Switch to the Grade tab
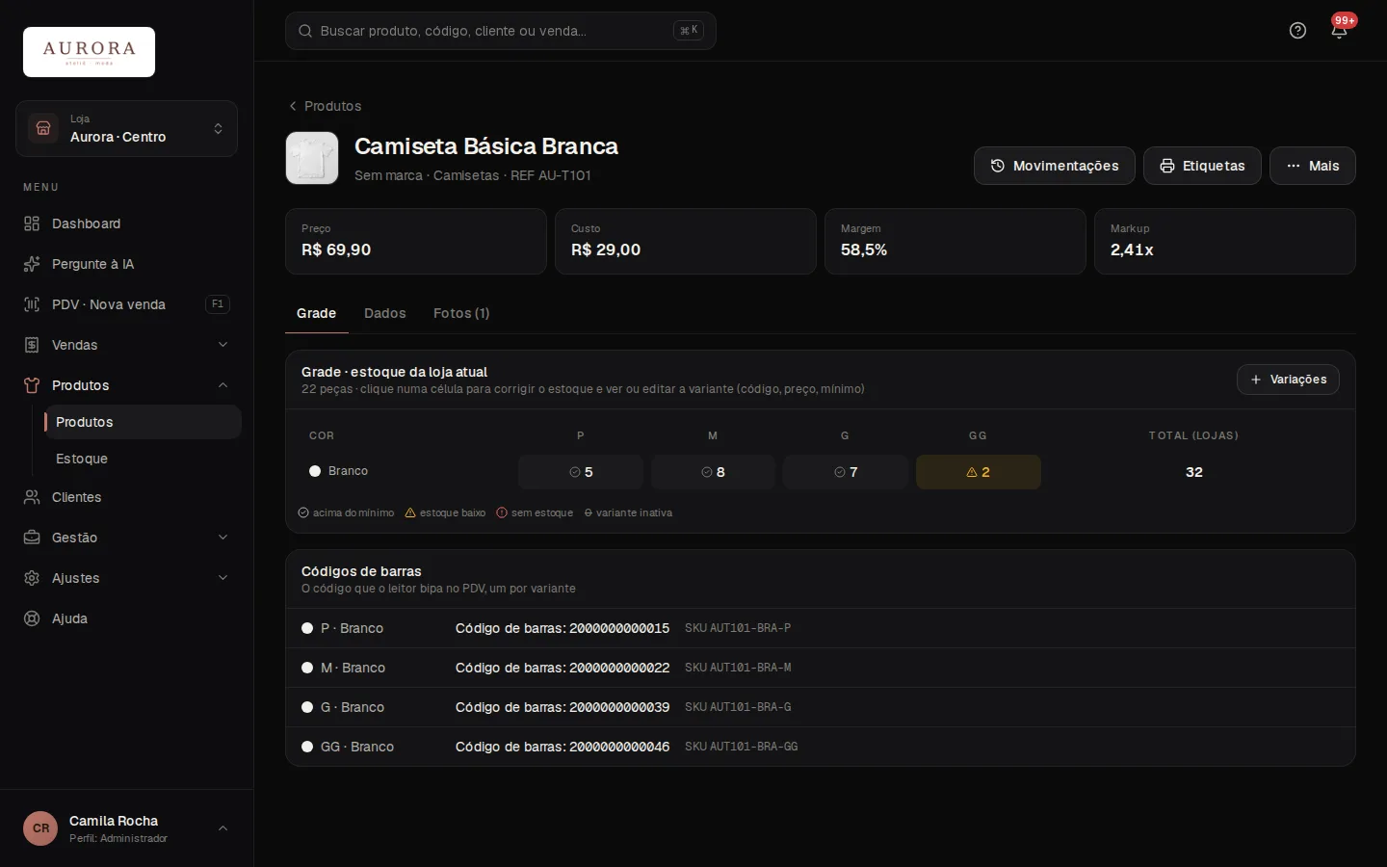Image resolution: width=1387 pixels, height=867 pixels. tap(316, 313)
